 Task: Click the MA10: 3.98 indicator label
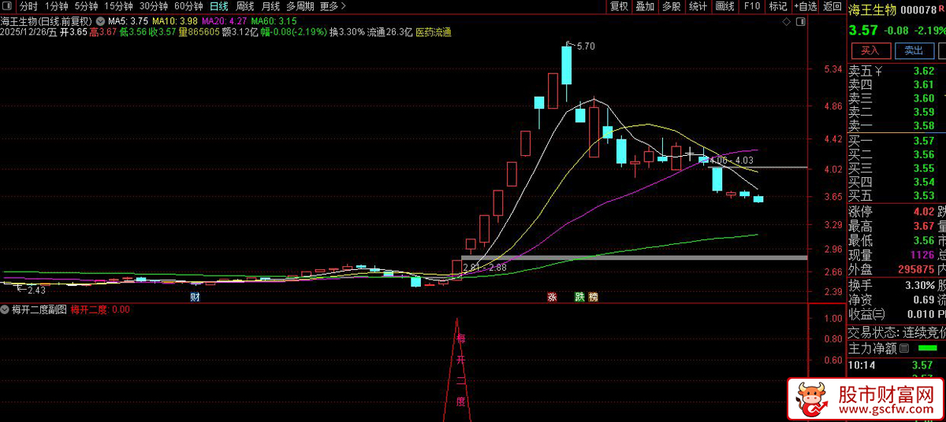[x=175, y=20]
